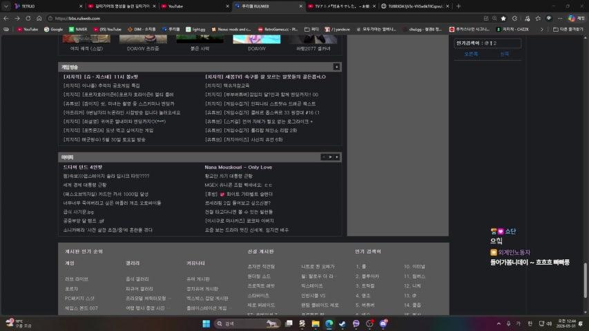Open the browser home page icon
The image size is (589, 331).
39,18
